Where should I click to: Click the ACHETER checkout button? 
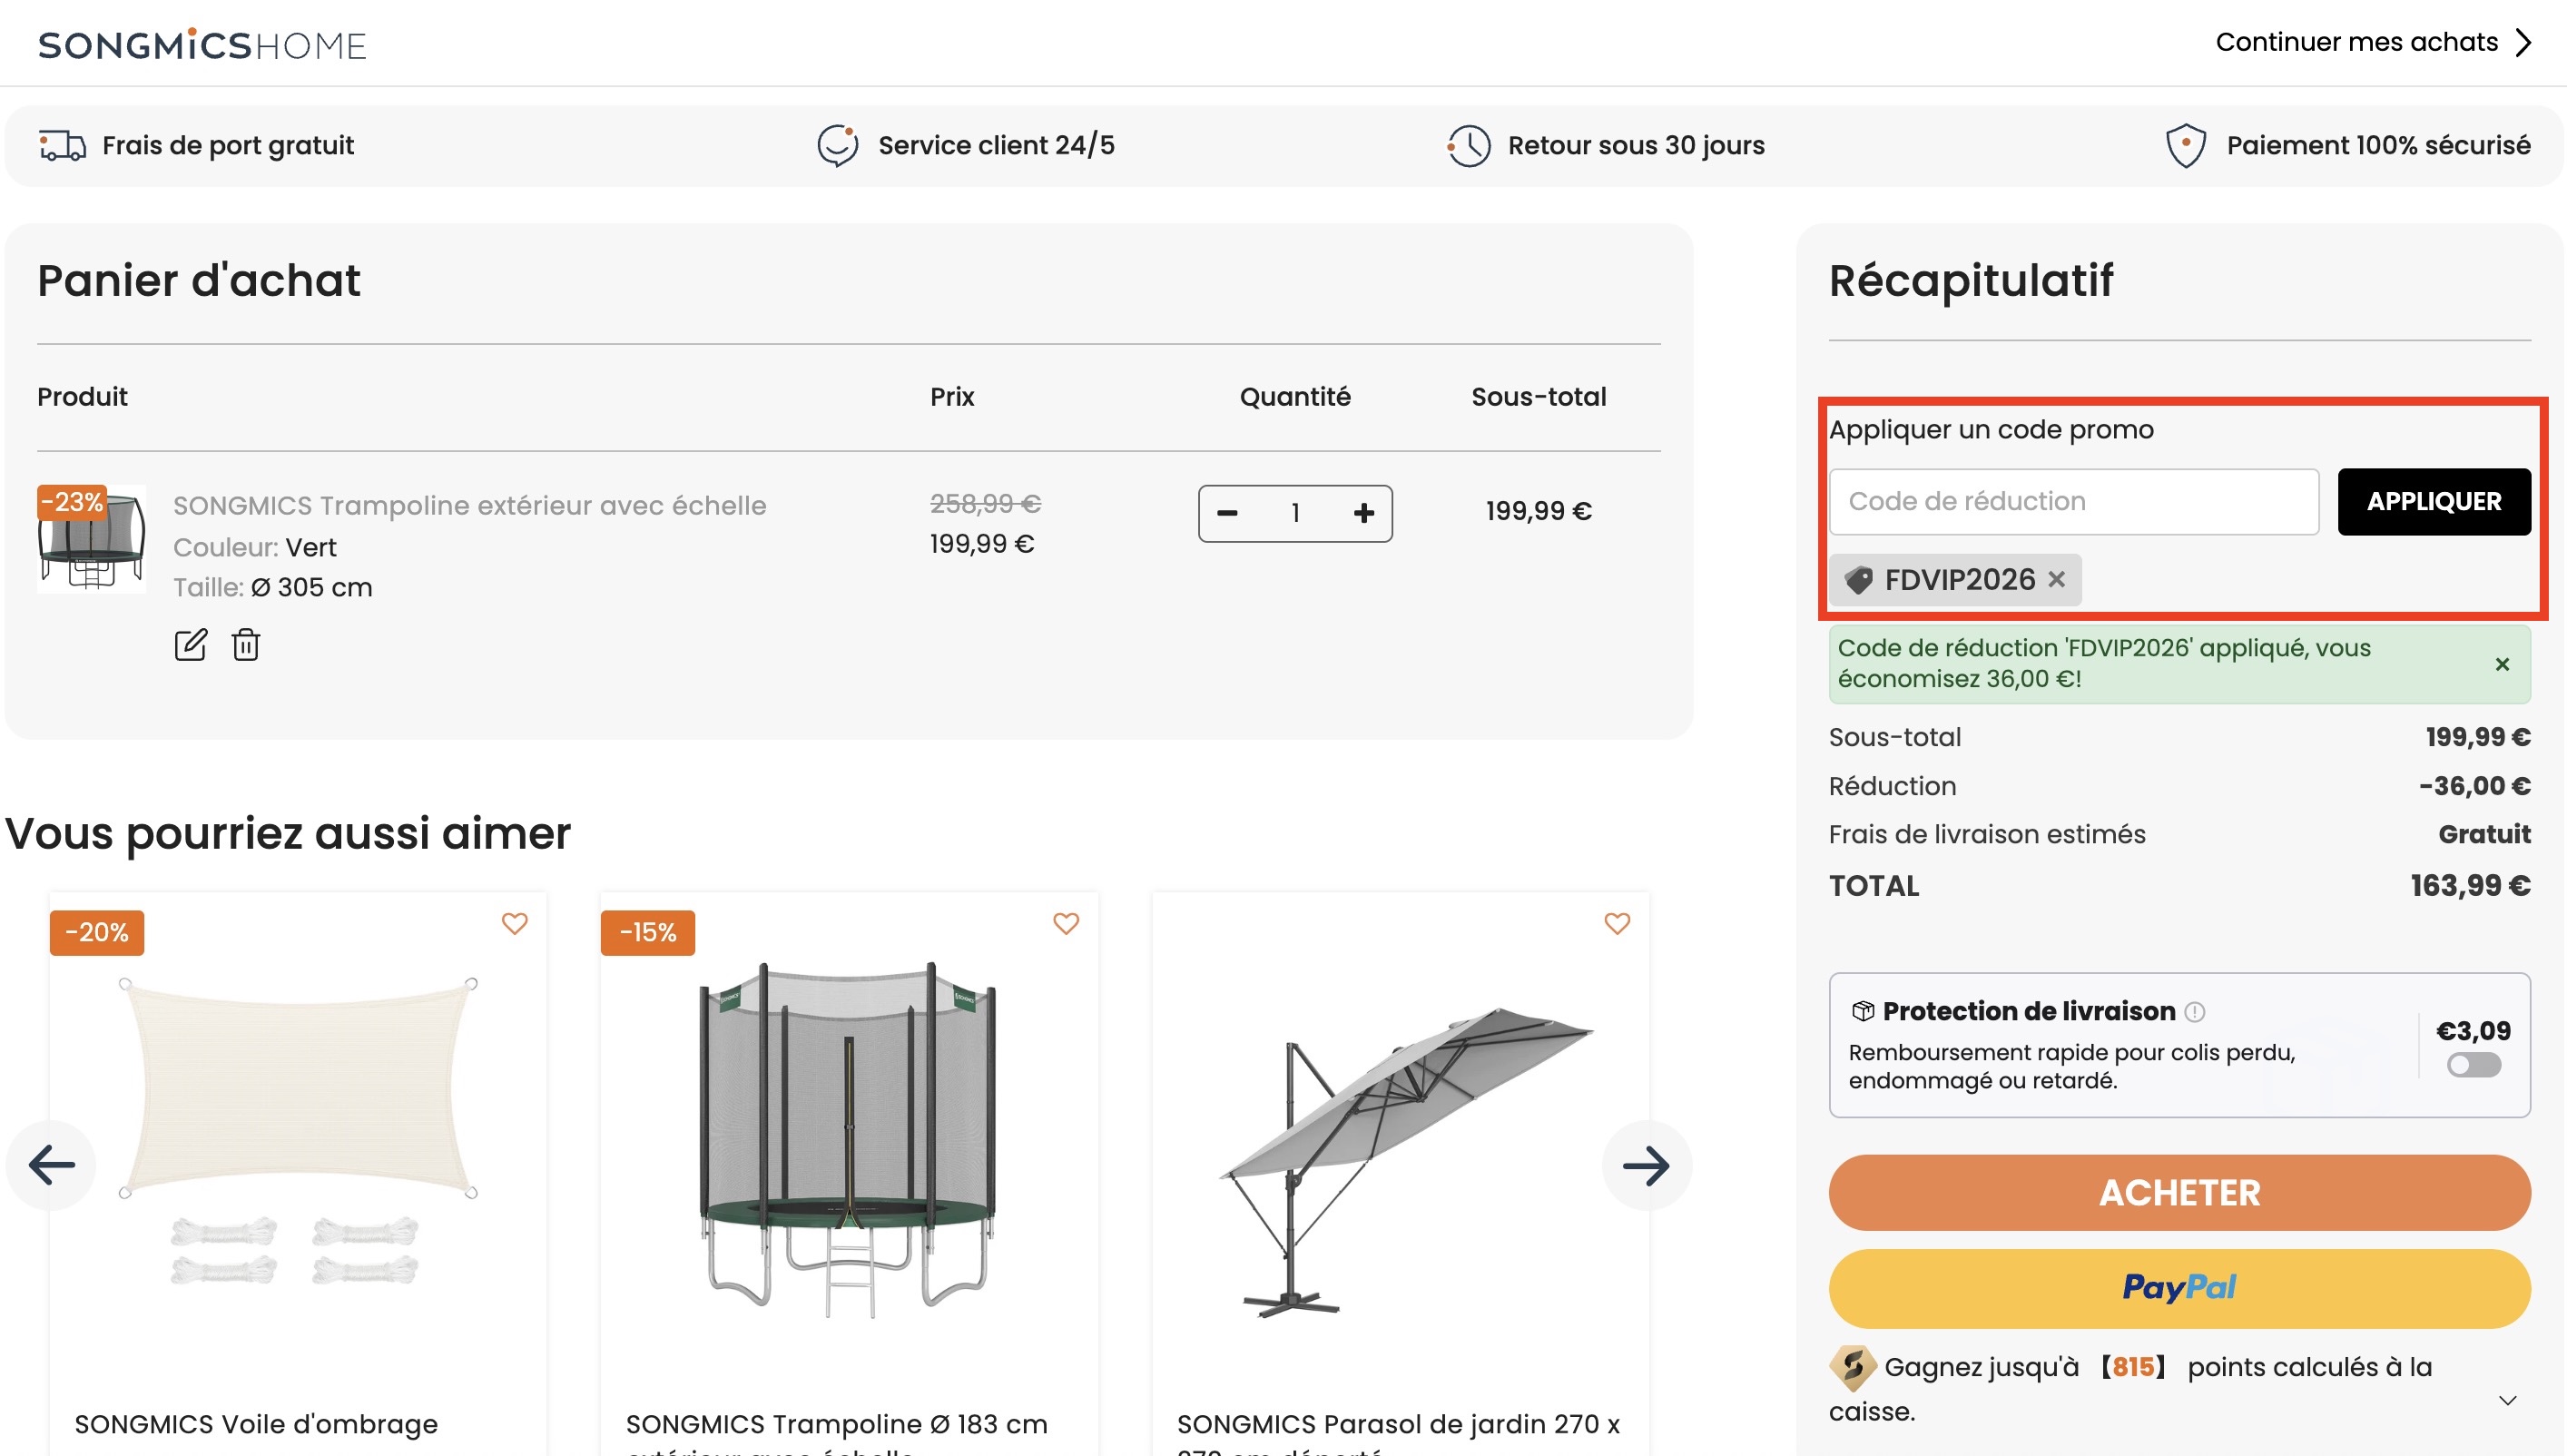2179,1192
